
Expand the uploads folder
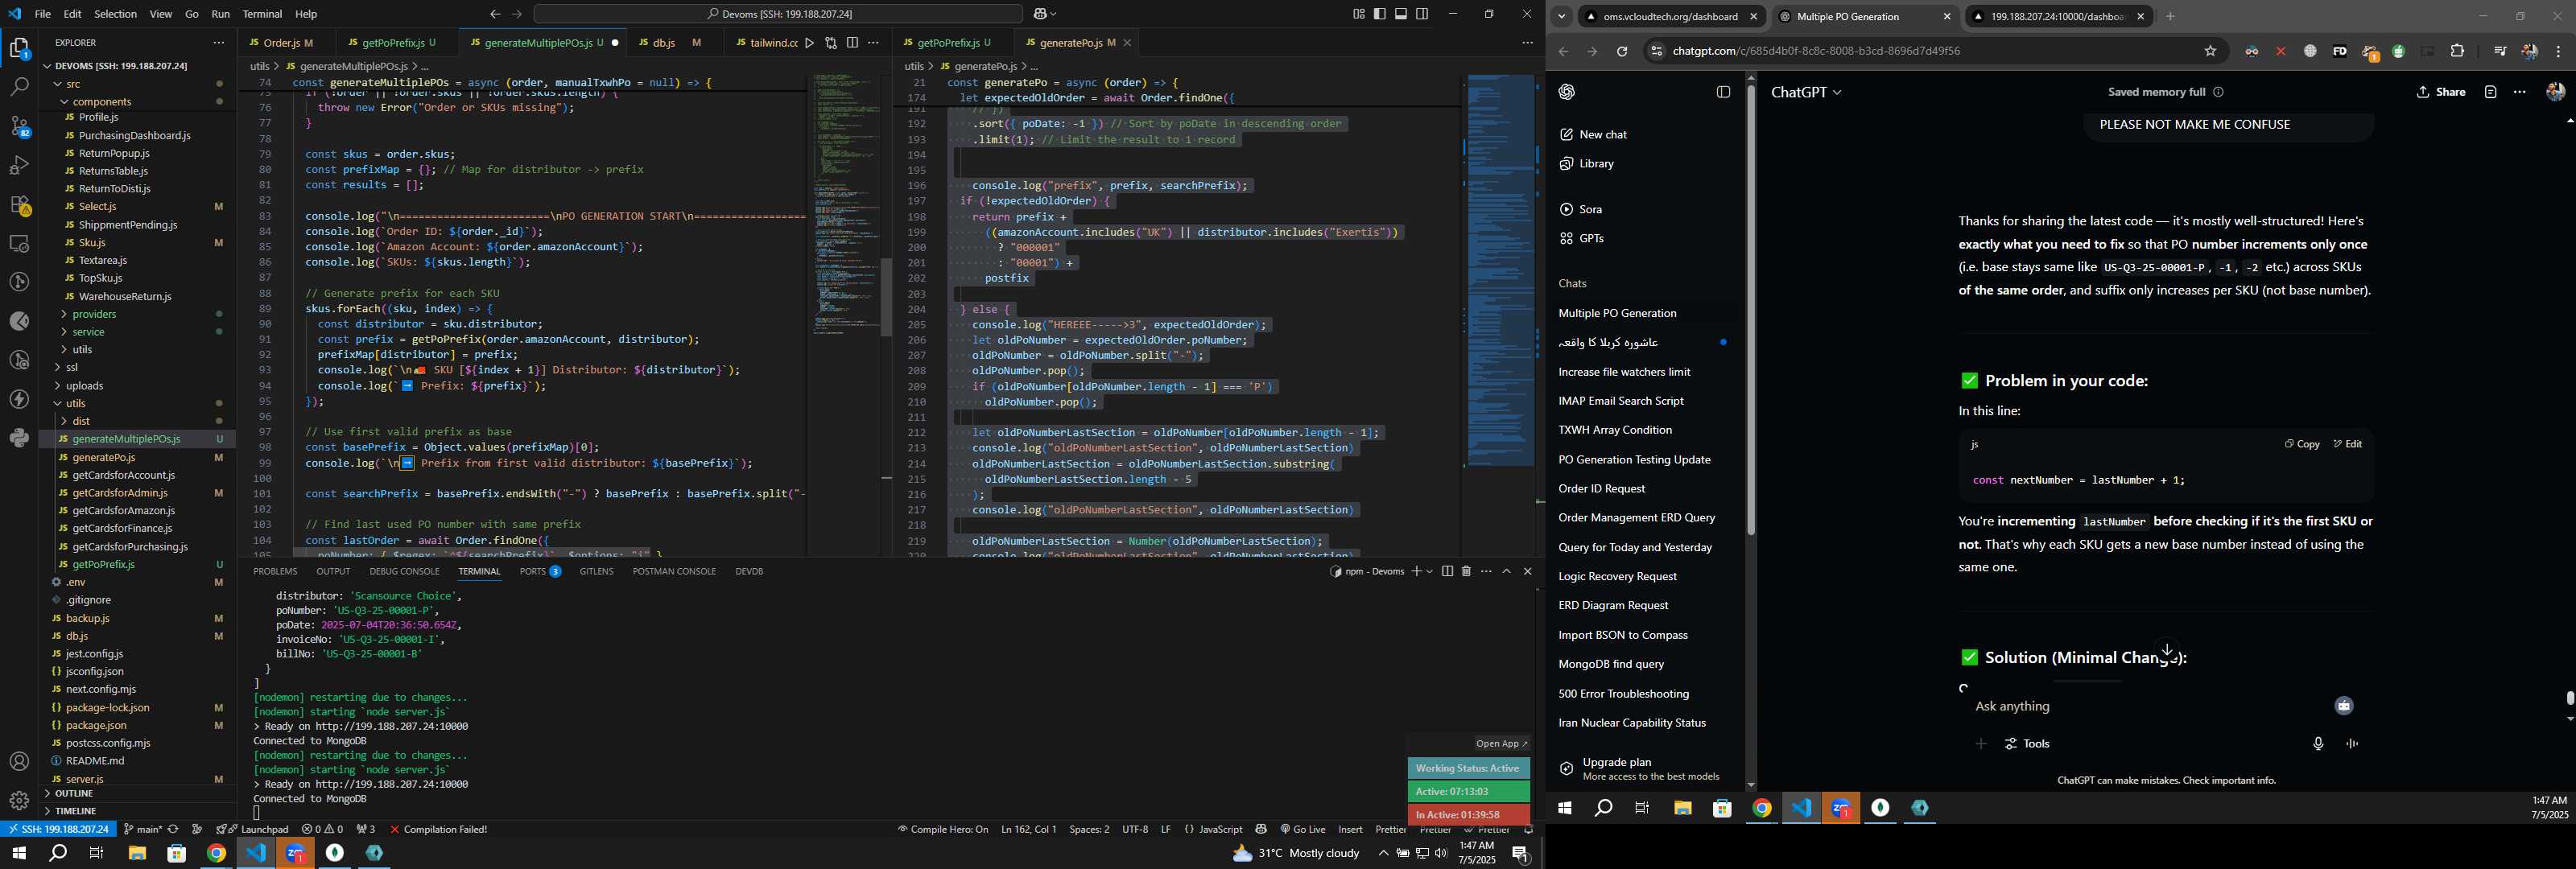[85, 386]
